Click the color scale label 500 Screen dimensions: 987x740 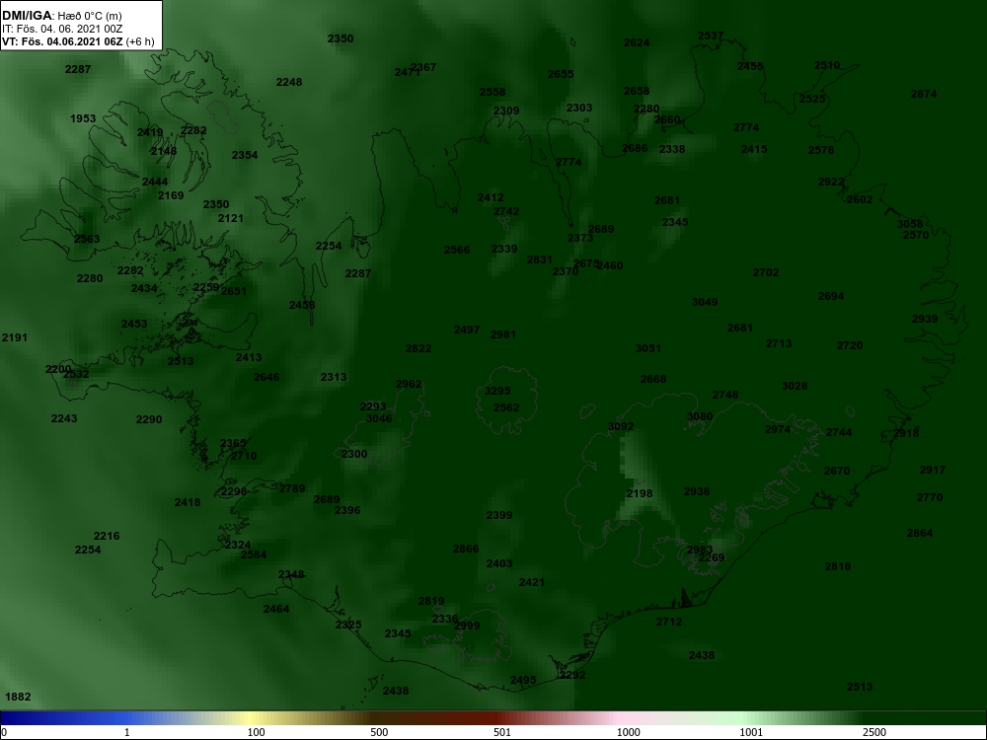(x=379, y=732)
